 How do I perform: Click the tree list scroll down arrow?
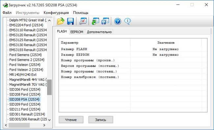[49, 120]
